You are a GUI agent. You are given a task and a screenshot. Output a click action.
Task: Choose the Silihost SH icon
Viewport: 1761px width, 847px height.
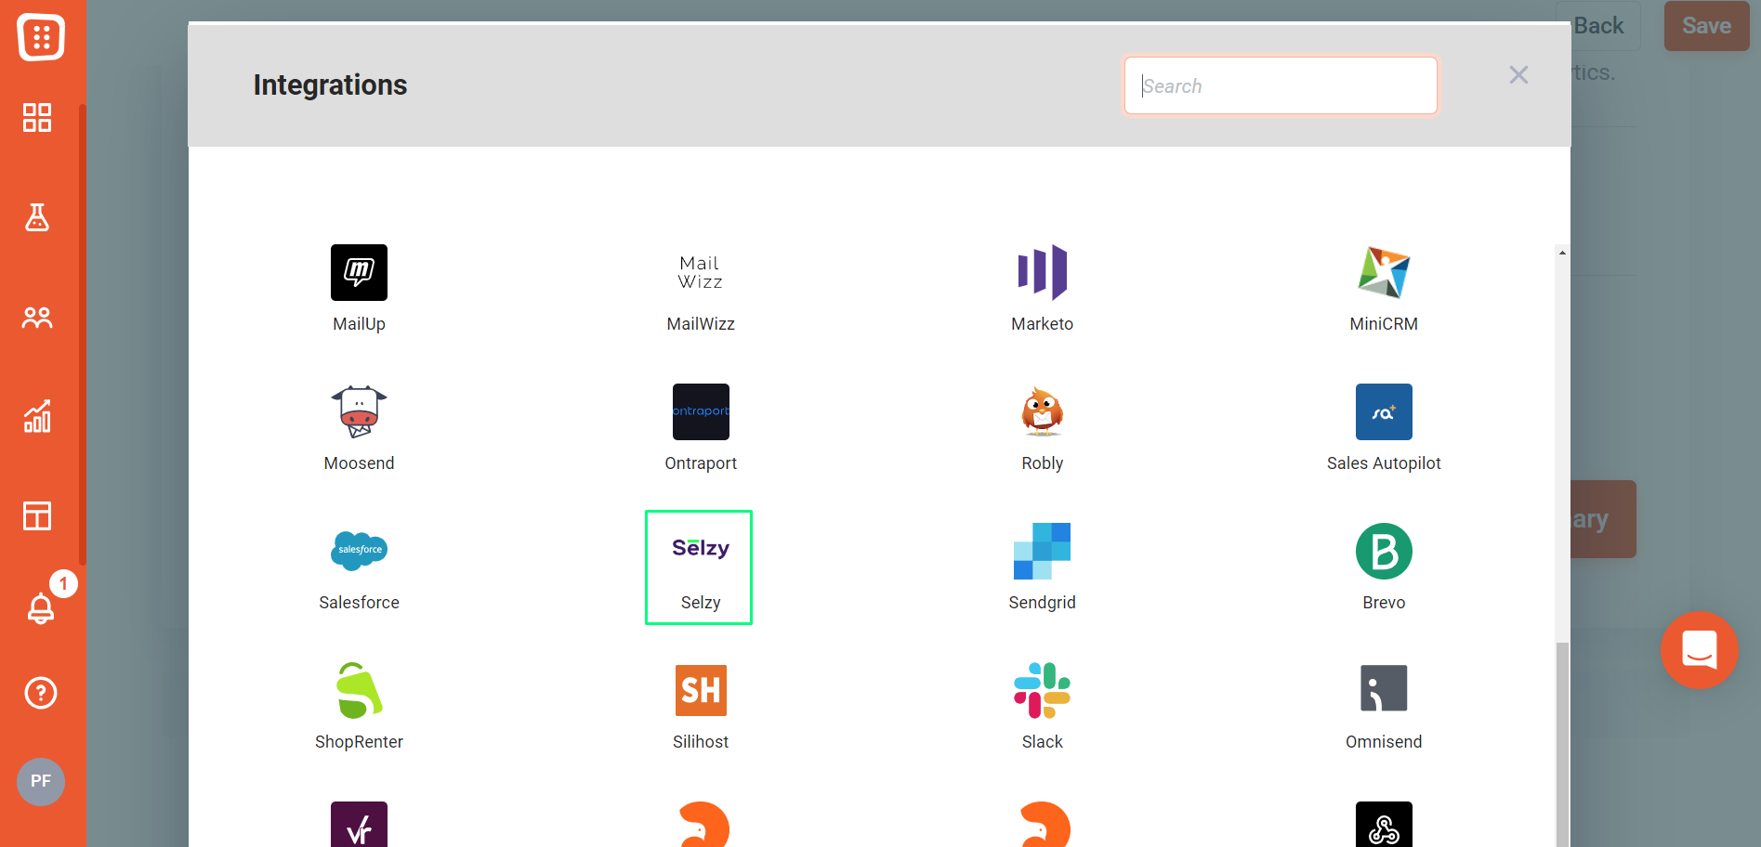coord(701,690)
